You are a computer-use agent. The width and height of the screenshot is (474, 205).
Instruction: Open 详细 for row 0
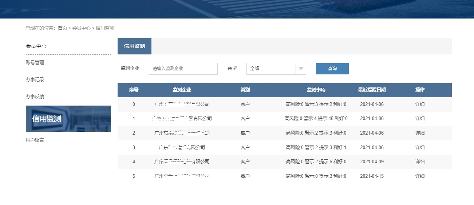click(x=420, y=104)
